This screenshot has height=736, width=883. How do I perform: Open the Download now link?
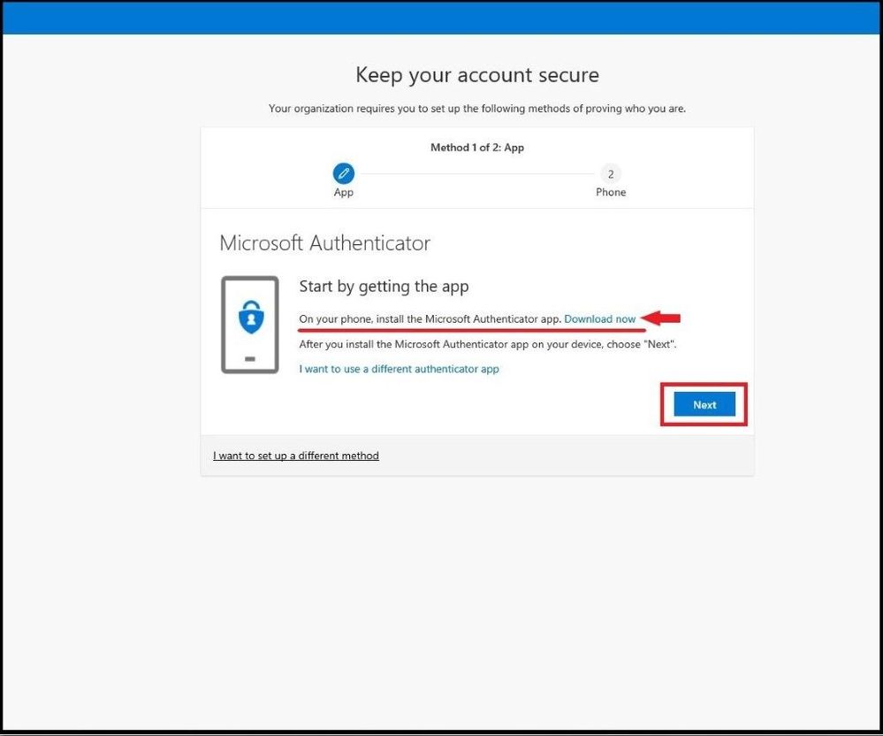600,319
